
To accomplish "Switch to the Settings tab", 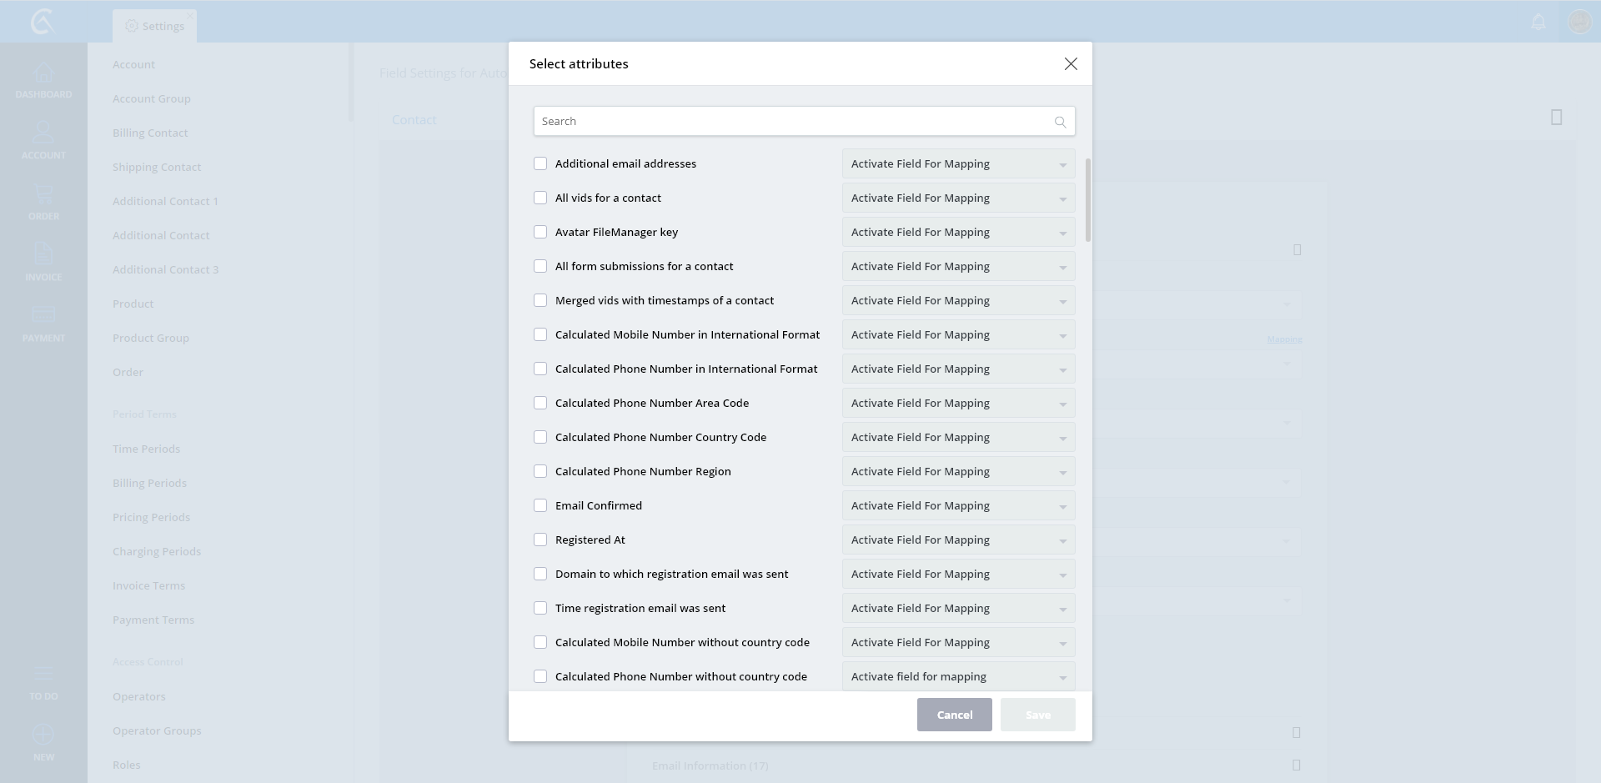I will (155, 27).
